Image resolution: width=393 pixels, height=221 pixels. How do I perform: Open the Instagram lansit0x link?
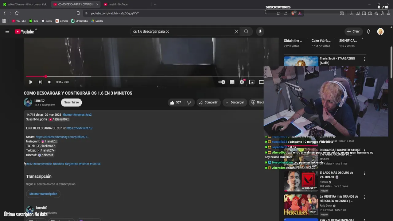[49, 142]
